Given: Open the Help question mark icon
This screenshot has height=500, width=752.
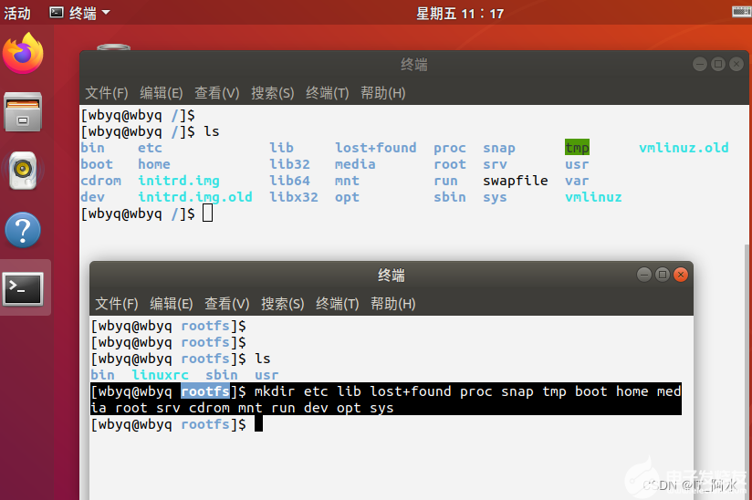Looking at the screenshot, I should (x=23, y=230).
